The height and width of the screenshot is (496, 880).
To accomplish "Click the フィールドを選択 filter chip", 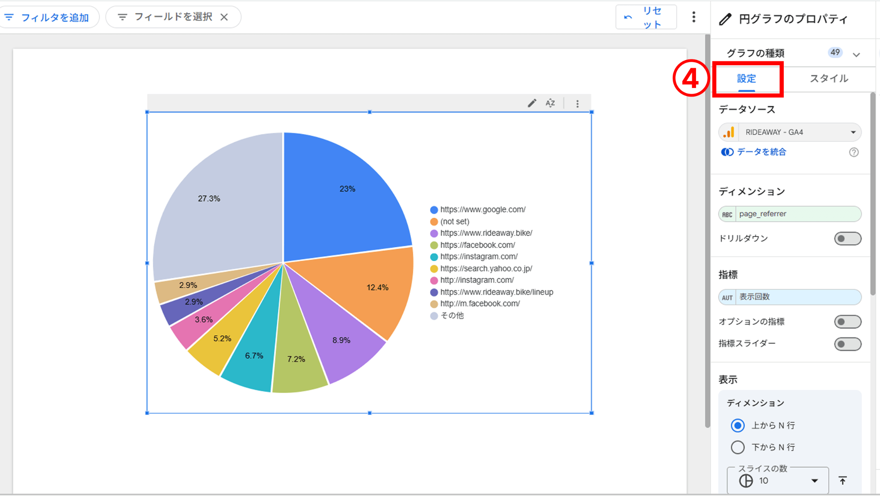I will tap(173, 17).
